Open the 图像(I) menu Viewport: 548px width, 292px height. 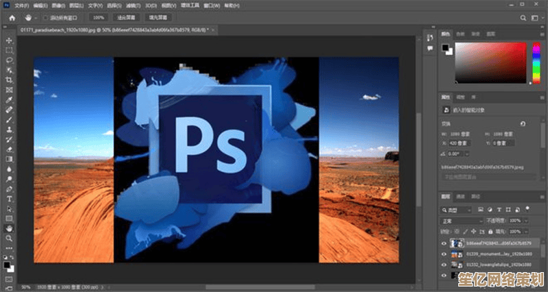(58, 6)
